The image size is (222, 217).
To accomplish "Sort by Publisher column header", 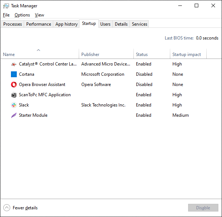I will click(90, 55).
